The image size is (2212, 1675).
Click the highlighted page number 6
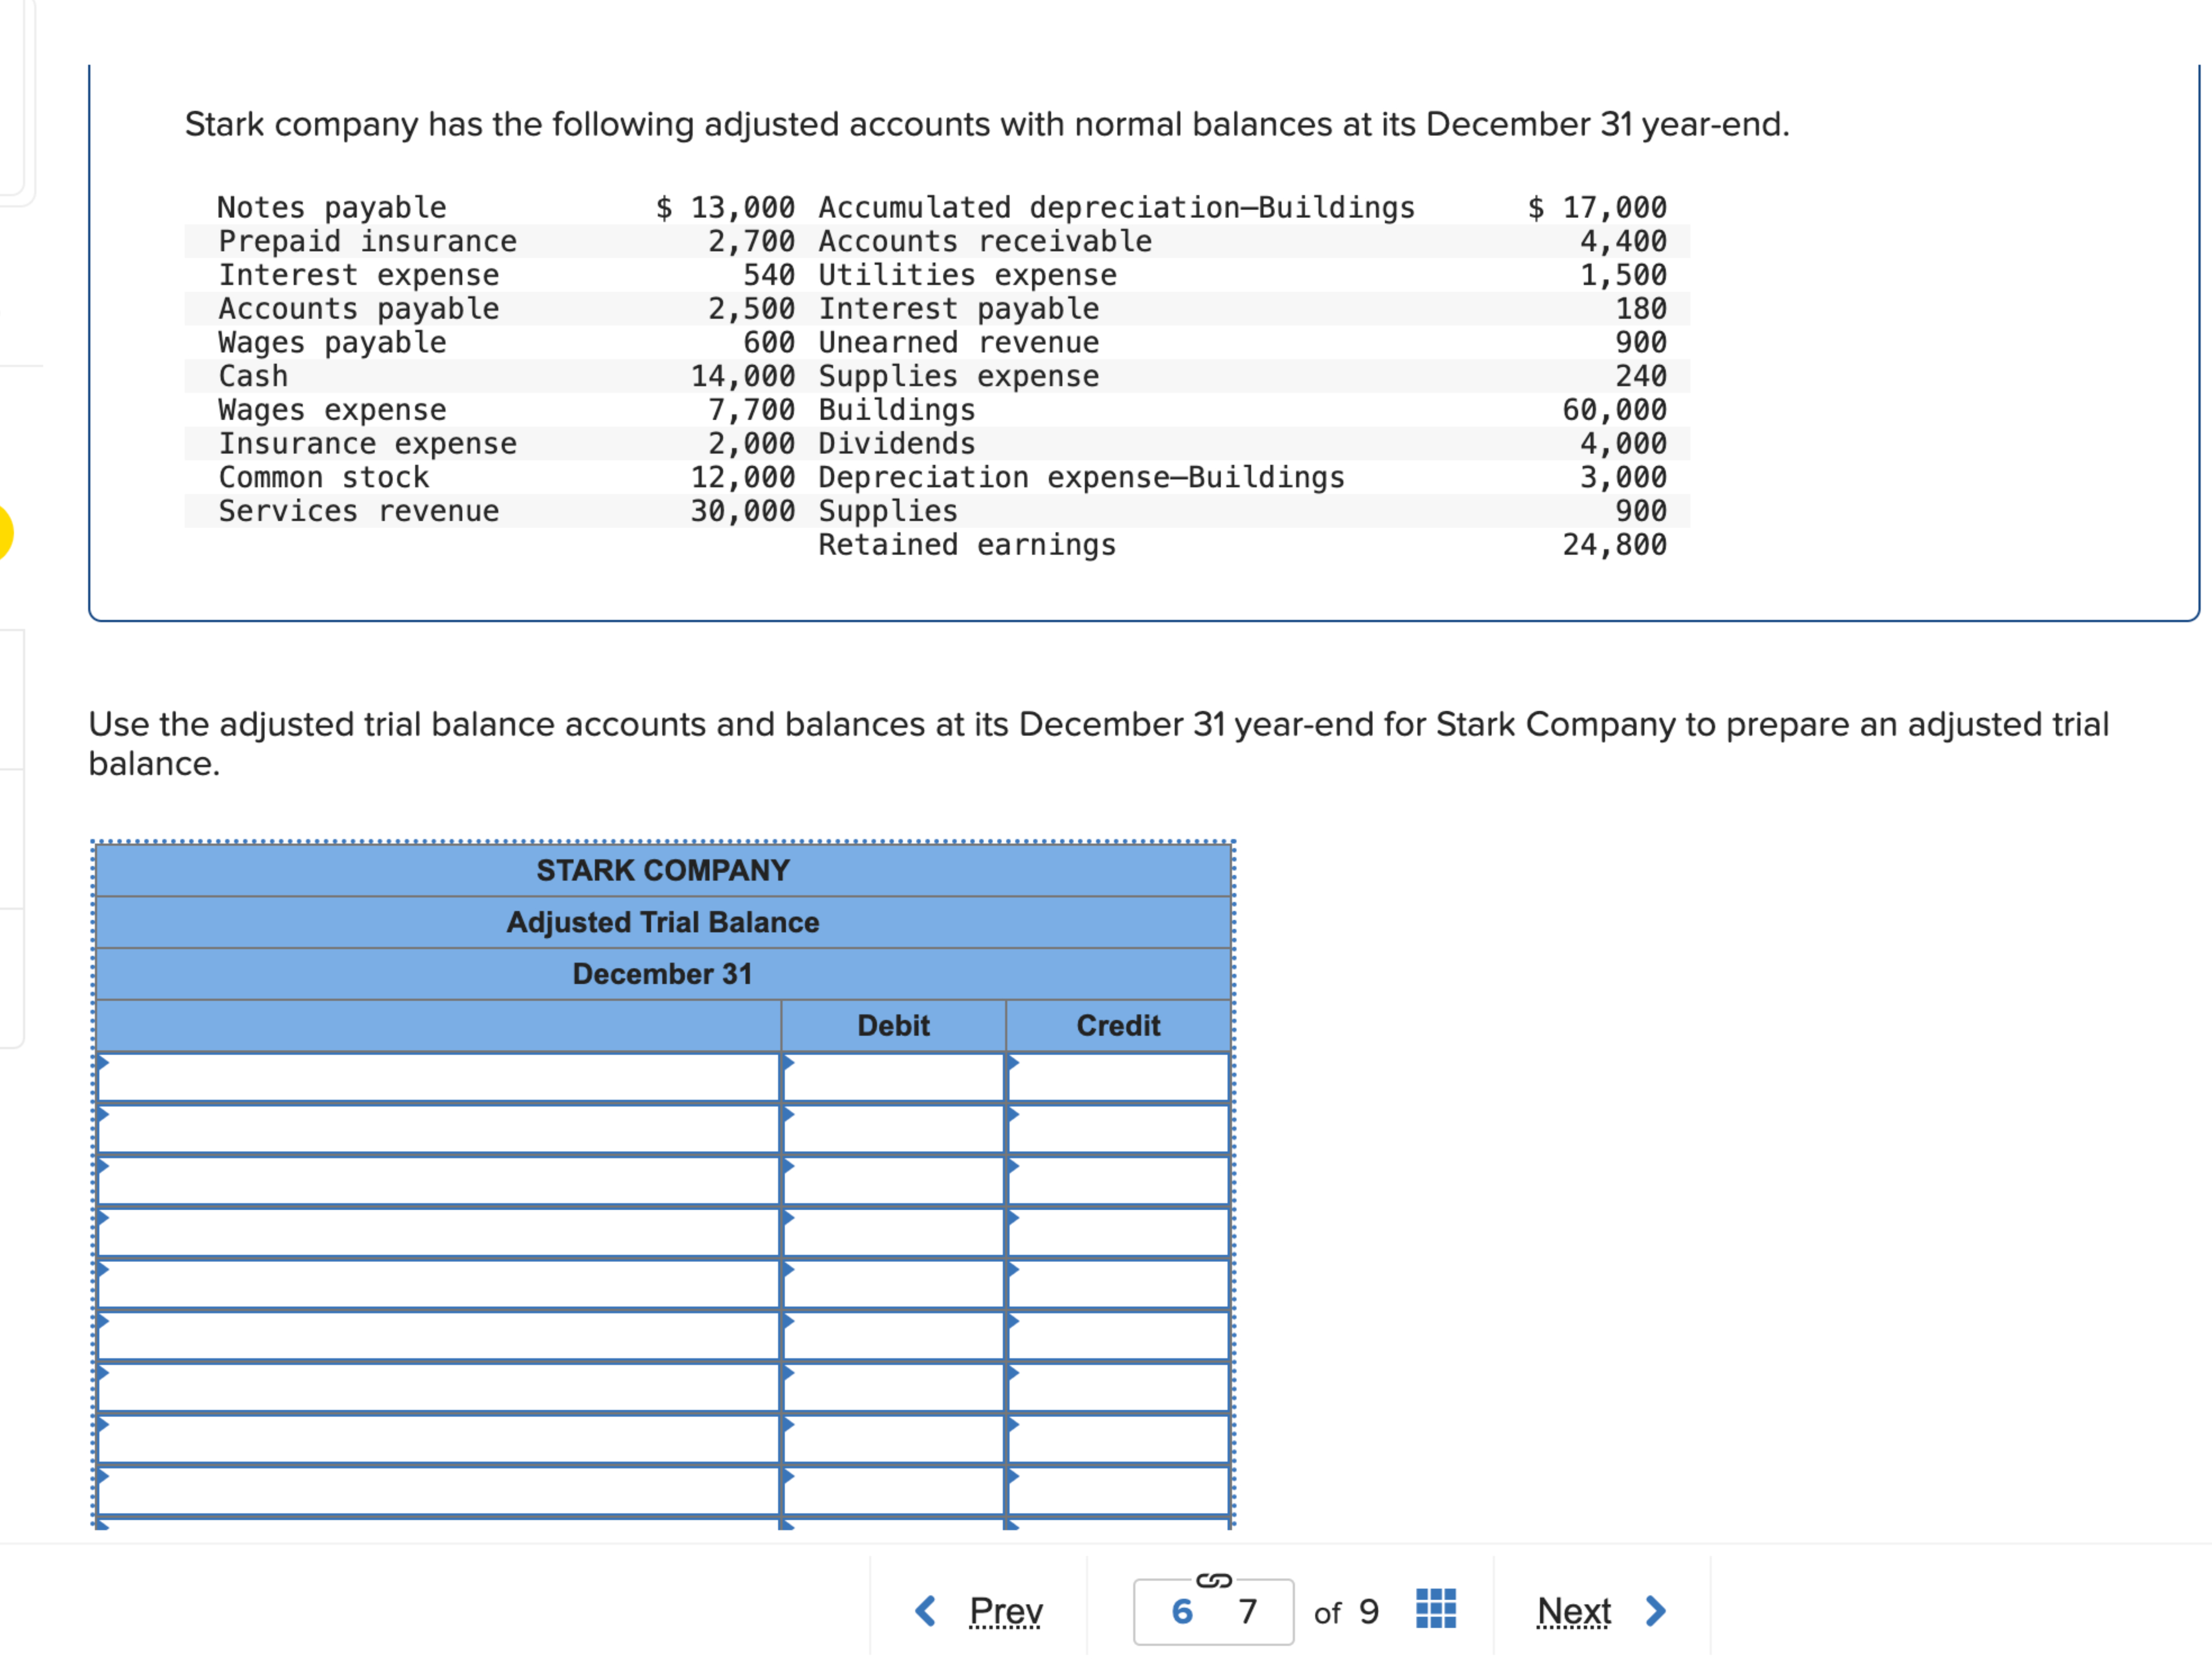click(x=1183, y=1611)
